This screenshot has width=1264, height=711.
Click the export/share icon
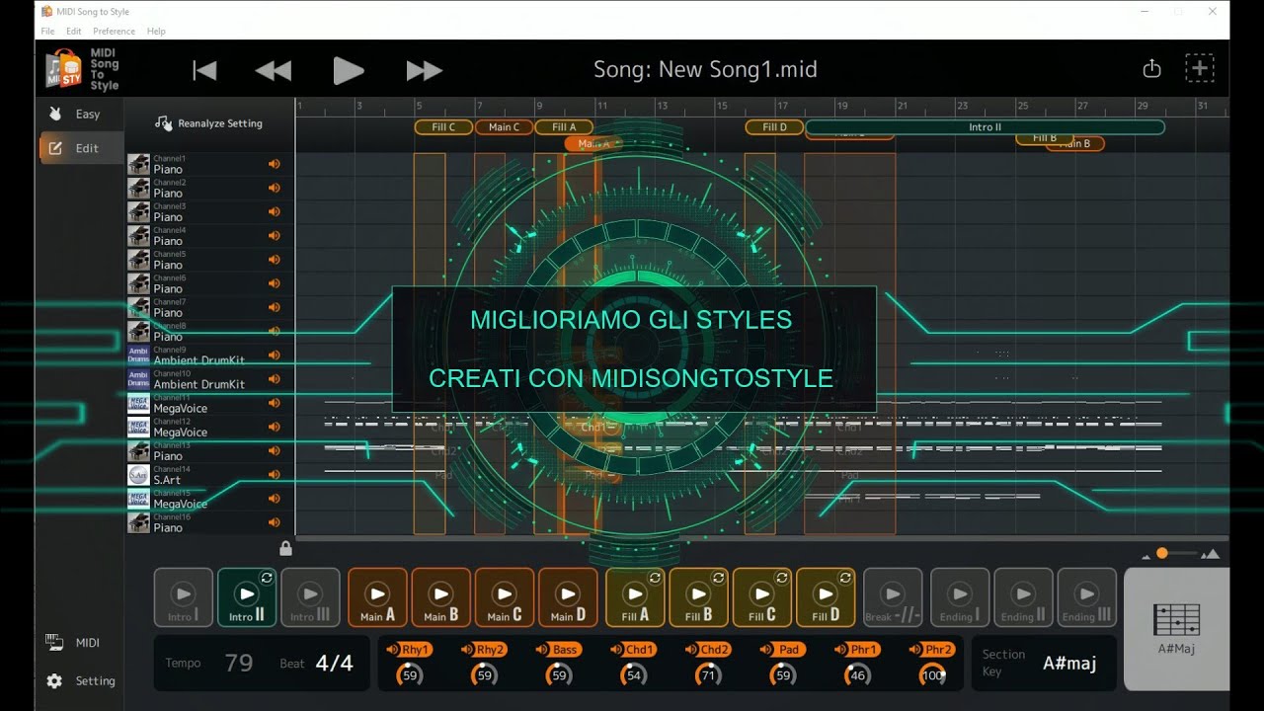[1151, 68]
